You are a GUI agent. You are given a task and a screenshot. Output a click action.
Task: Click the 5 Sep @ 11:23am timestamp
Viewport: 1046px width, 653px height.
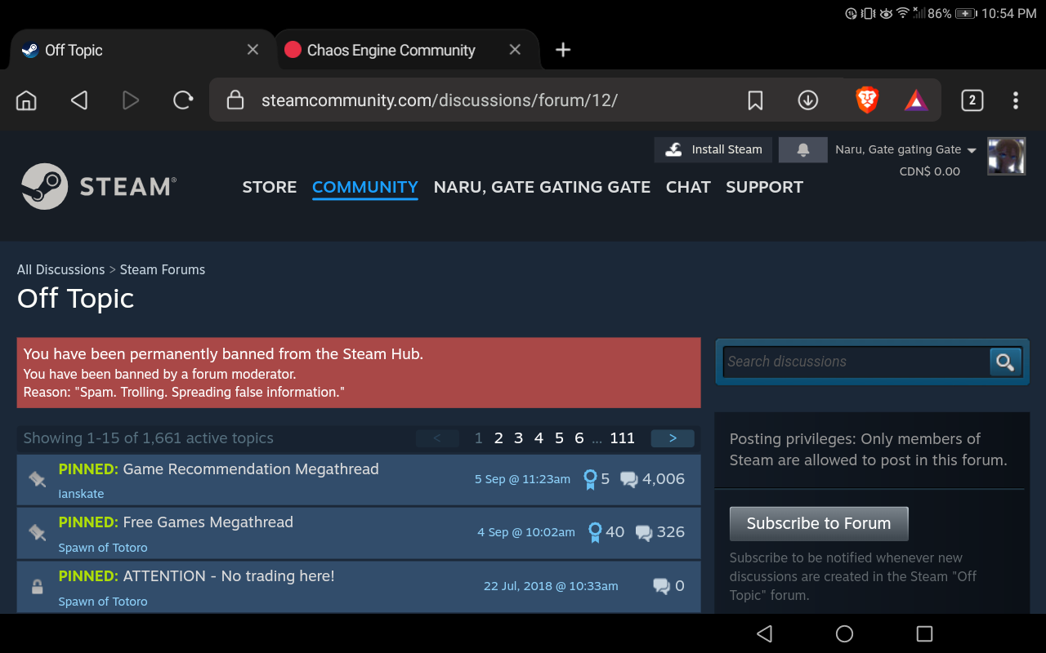pos(522,479)
